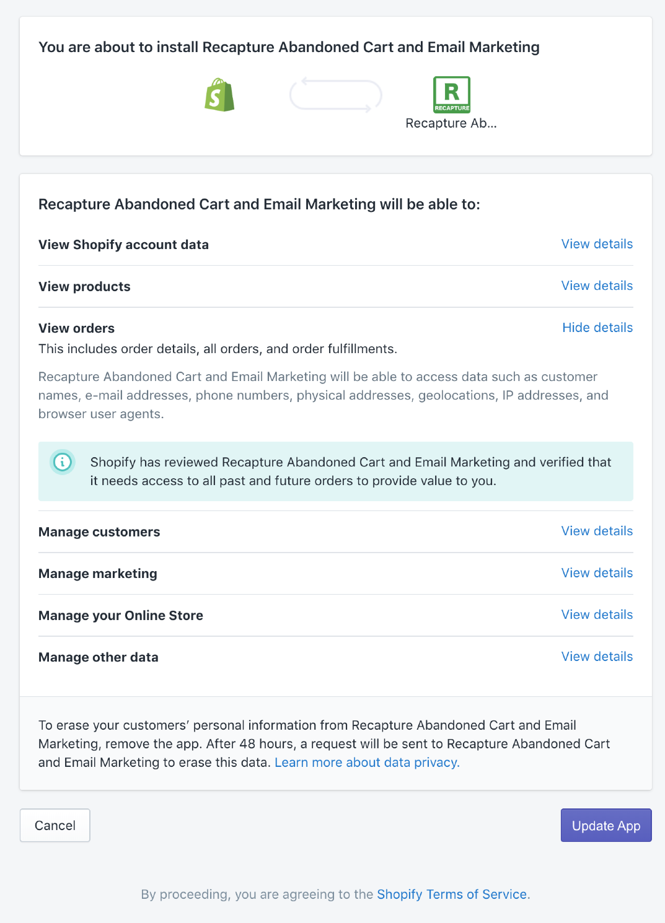Open the Shopify Terms of Service link
The image size is (665, 923).
pyautogui.click(x=452, y=895)
